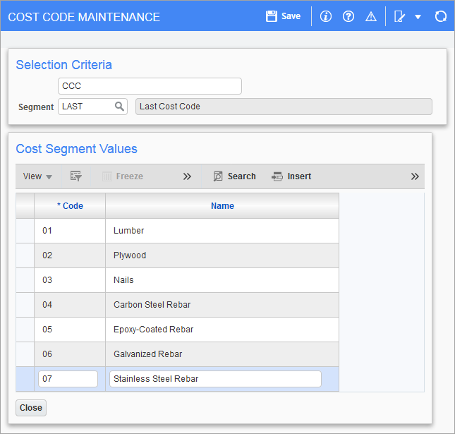Select the Lumber name cell
This screenshot has height=434, width=455.
[222, 231]
